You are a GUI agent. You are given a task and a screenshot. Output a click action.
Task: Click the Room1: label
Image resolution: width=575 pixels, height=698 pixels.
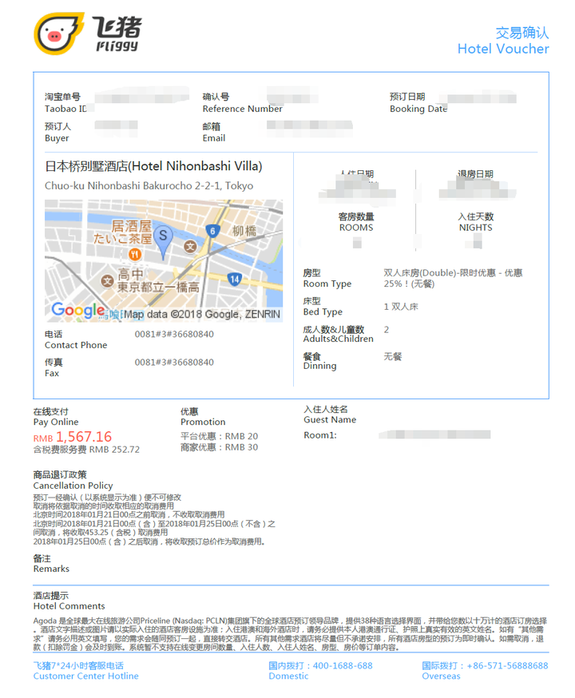click(320, 435)
